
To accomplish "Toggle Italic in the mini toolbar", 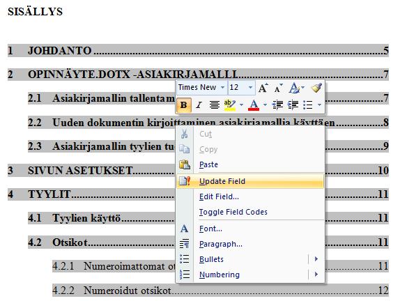I will [x=199, y=105].
